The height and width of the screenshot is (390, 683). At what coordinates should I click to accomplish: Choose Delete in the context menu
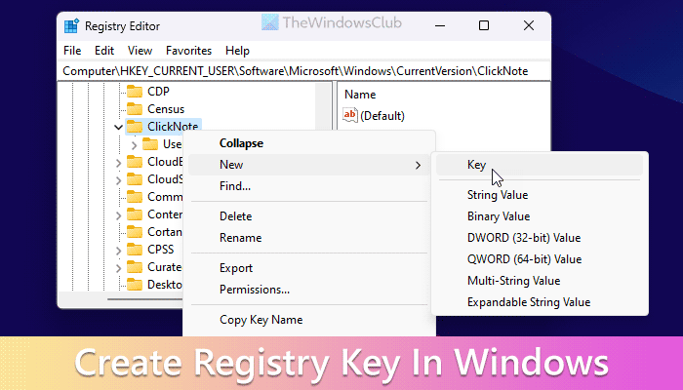point(309,216)
